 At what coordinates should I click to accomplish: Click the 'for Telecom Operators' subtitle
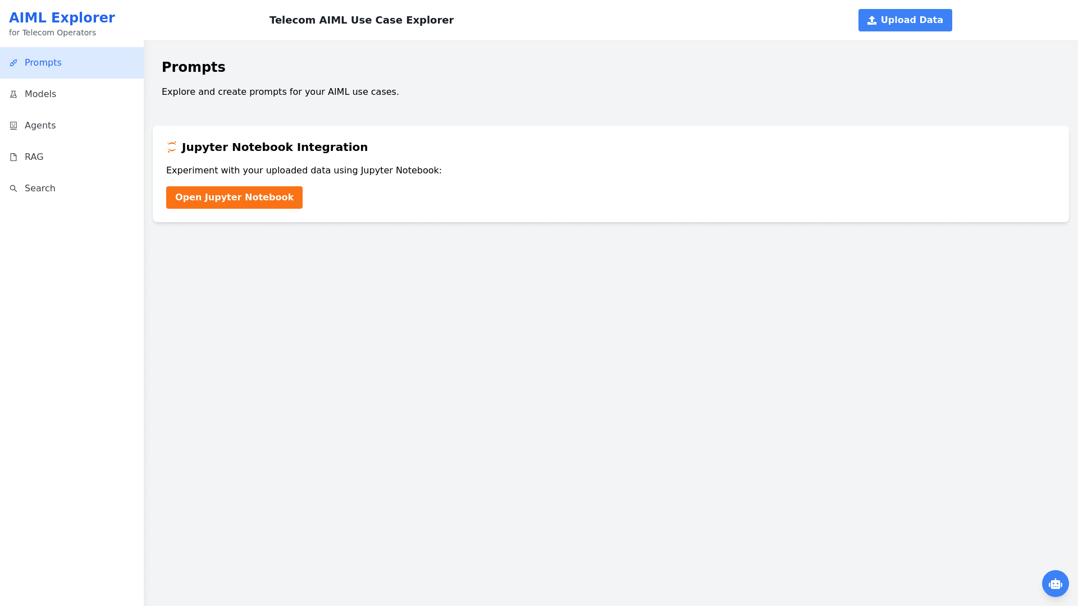click(52, 33)
